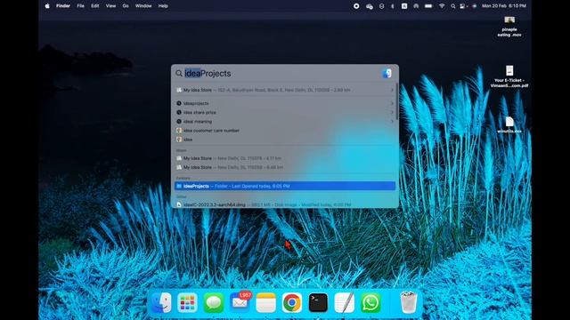This screenshot has height=320, width=570.
Task: Open the Edit menu
Action: click(95, 6)
